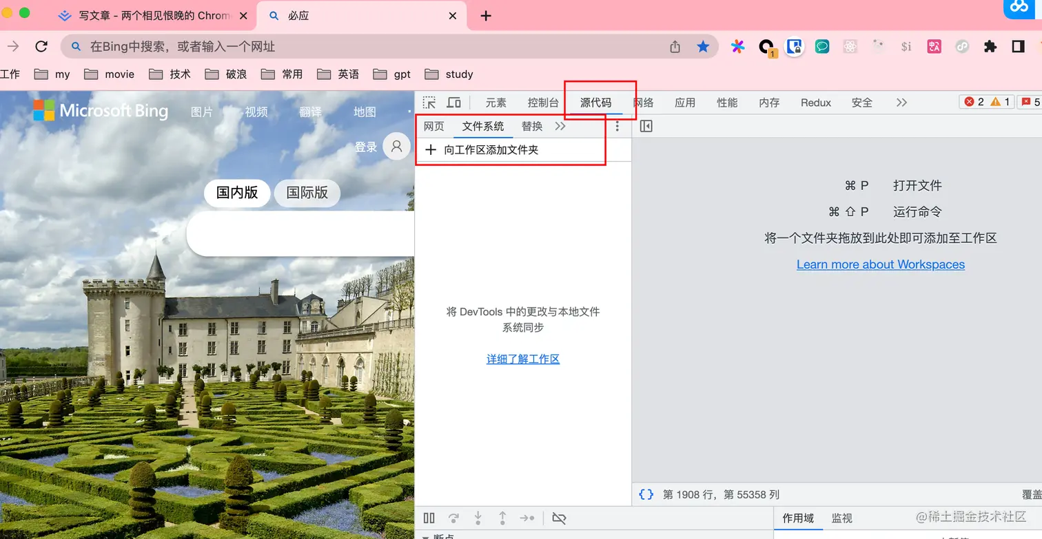Click the red error count badge

pyautogui.click(x=974, y=102)
